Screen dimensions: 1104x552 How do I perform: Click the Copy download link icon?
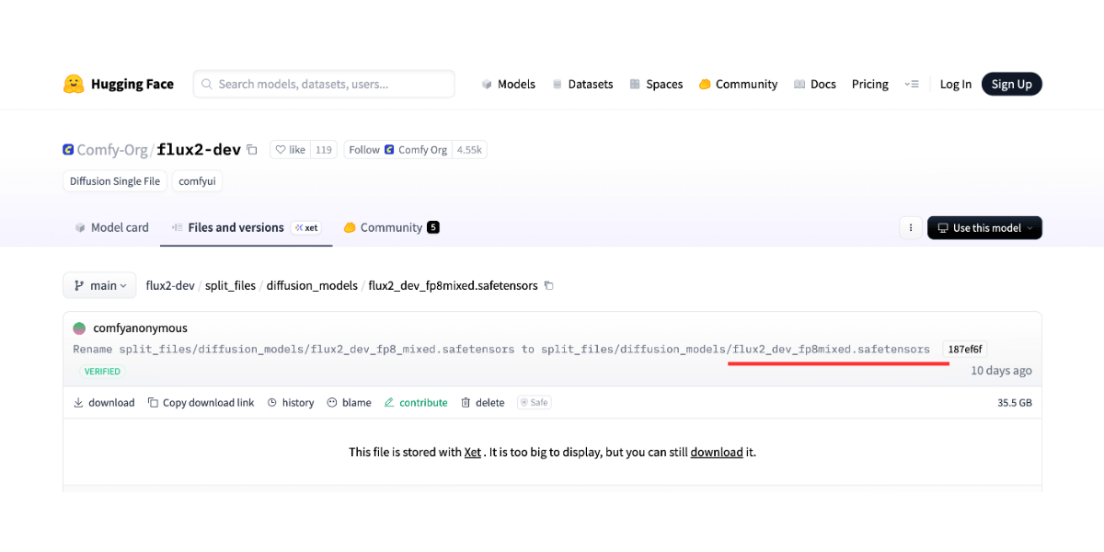coord(154,403)
